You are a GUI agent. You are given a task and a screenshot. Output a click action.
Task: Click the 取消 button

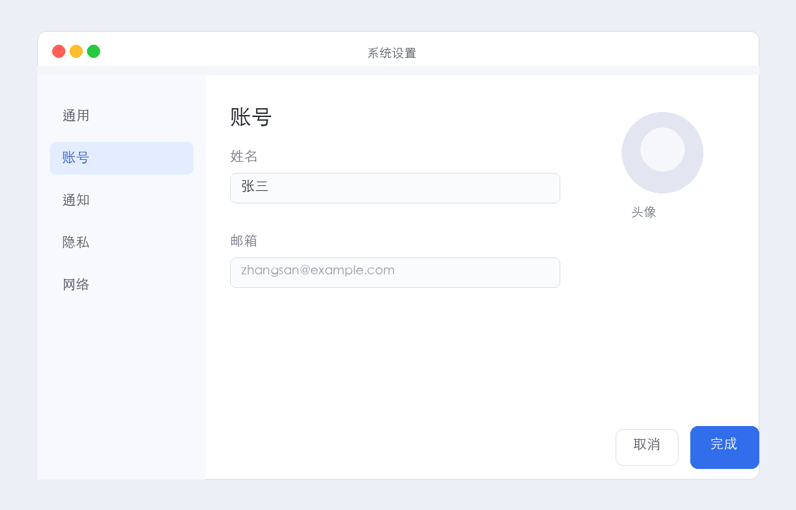pyautogui.click(x=647, y=447)
